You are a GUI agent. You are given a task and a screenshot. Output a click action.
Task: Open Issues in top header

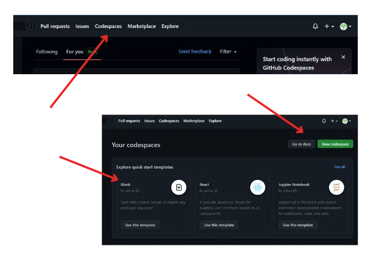click(82, 26)
